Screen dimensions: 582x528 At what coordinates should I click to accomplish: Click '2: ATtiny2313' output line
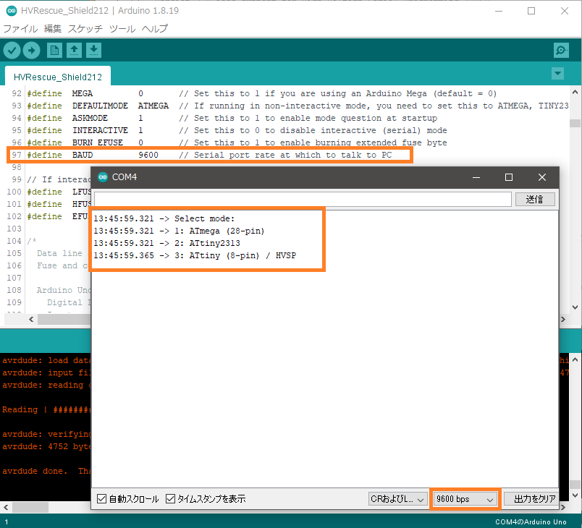coord(166,243)
